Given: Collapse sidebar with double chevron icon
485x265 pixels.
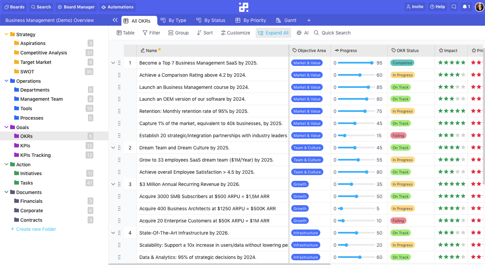Looking at the screenshot, I should point(115,20).
